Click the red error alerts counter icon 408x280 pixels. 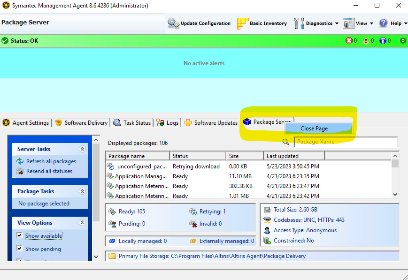tap(349, 41)
